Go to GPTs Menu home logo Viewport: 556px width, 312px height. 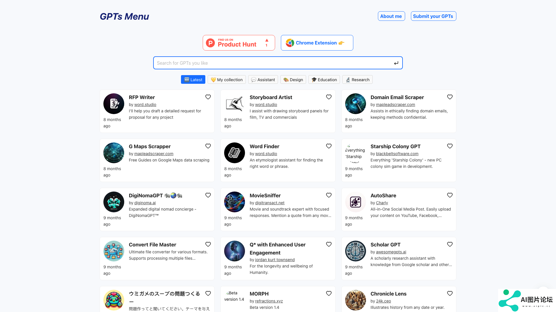tap(124, 16)
